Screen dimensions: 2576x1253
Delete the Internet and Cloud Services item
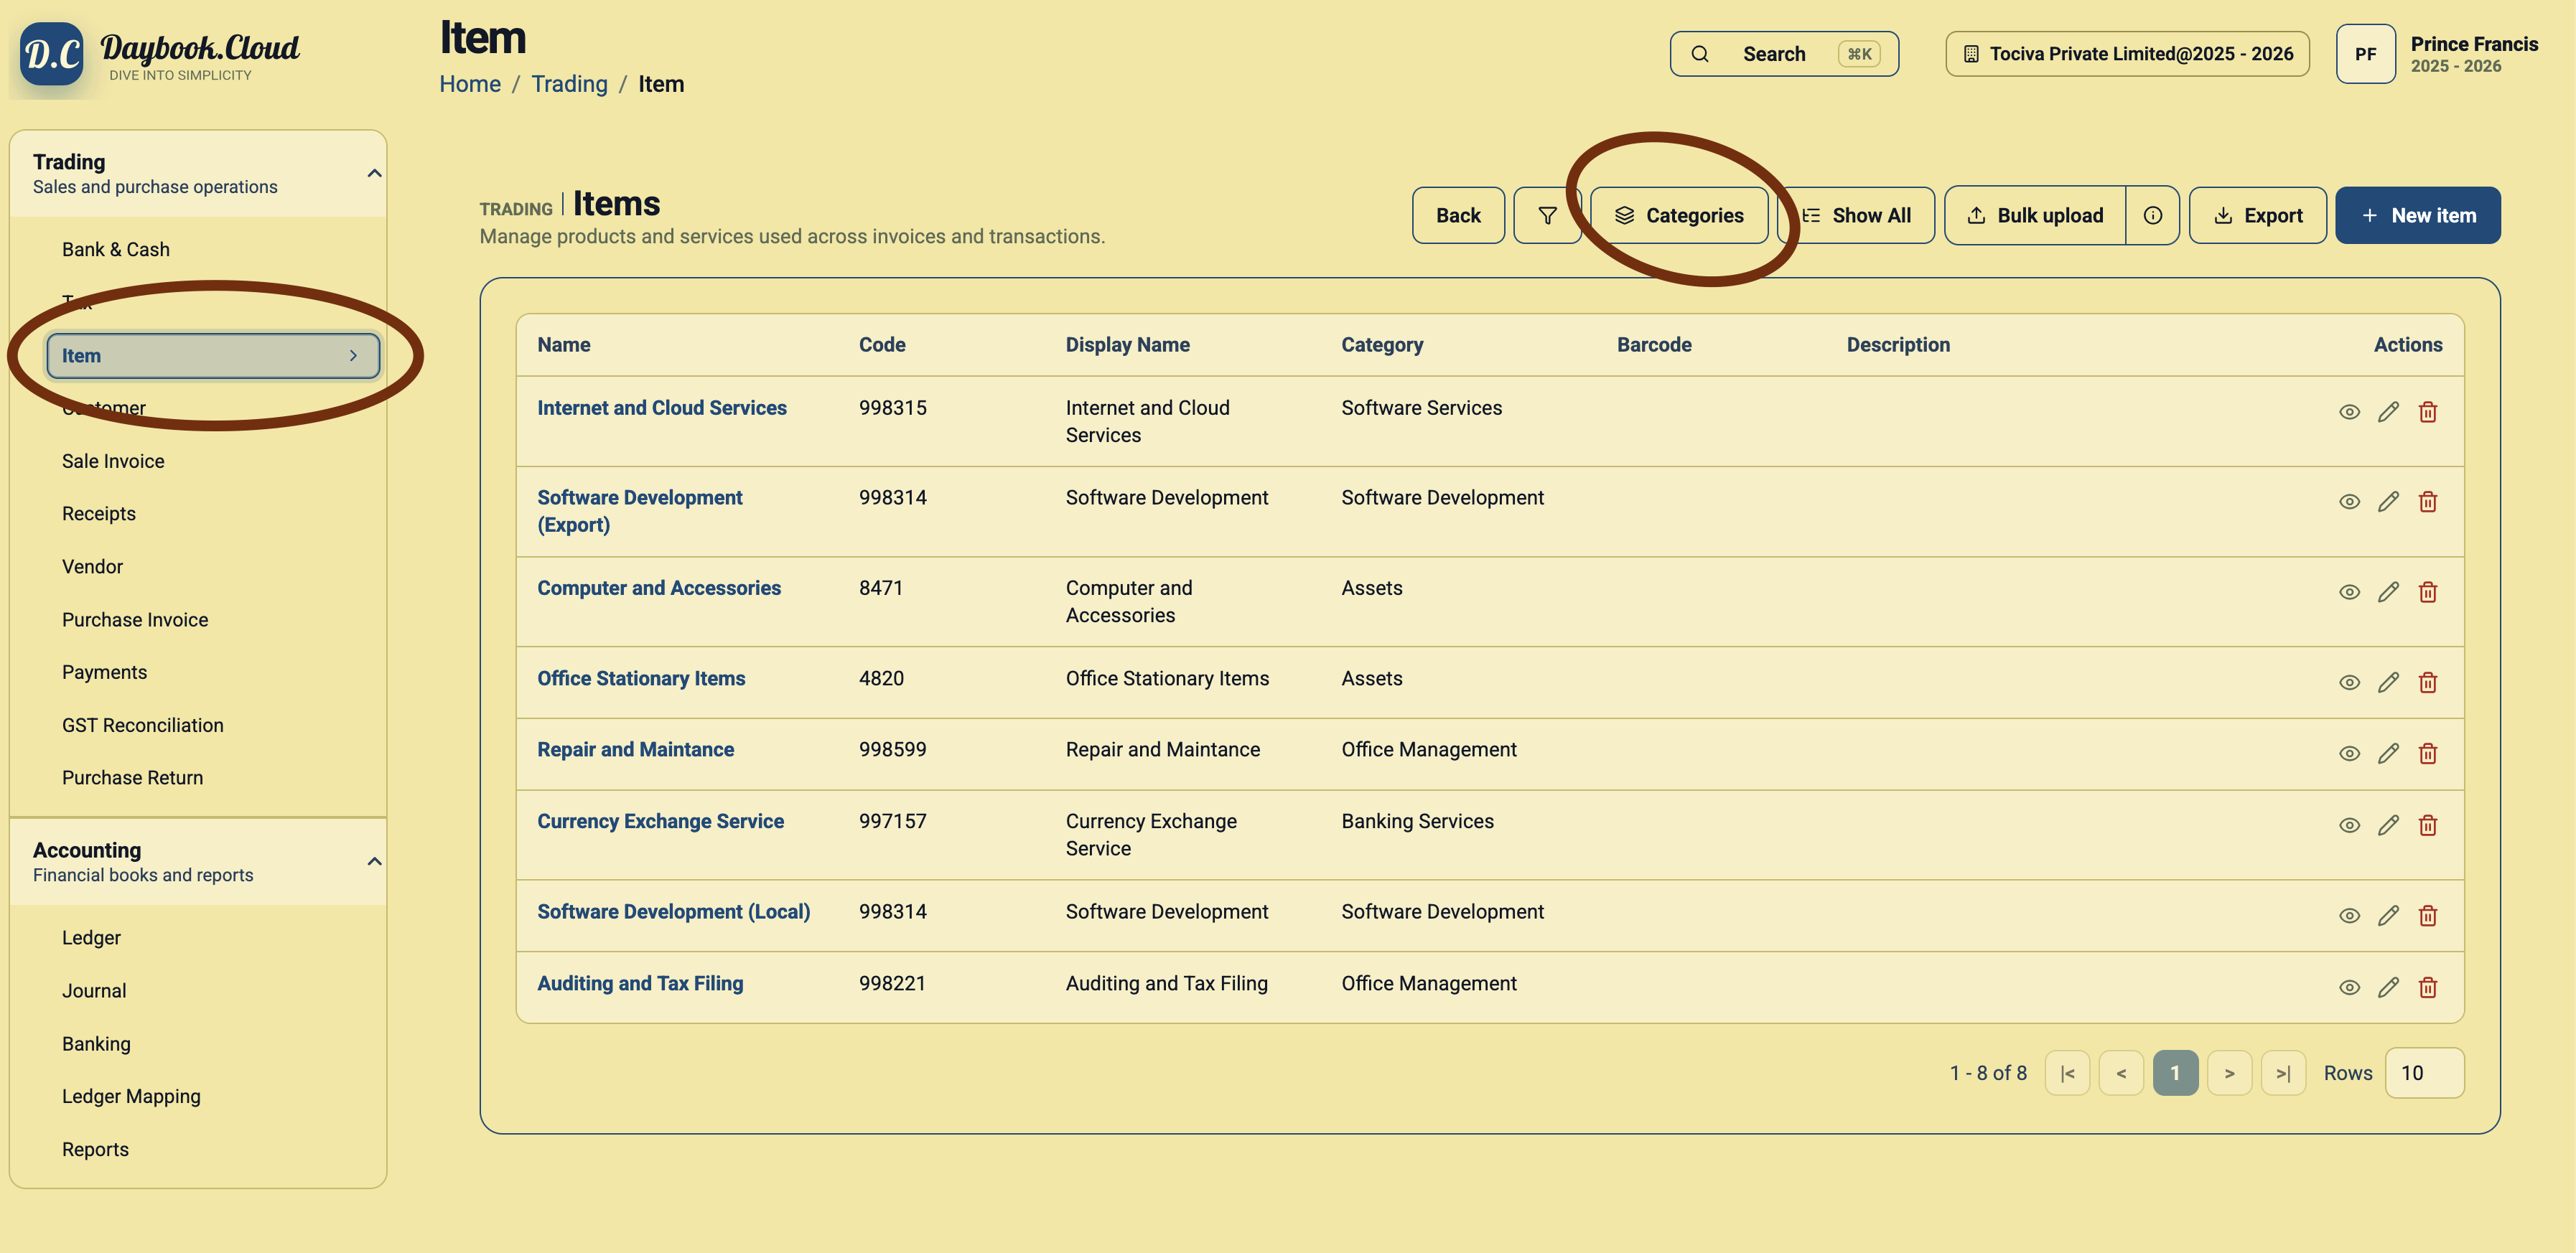2427,412
